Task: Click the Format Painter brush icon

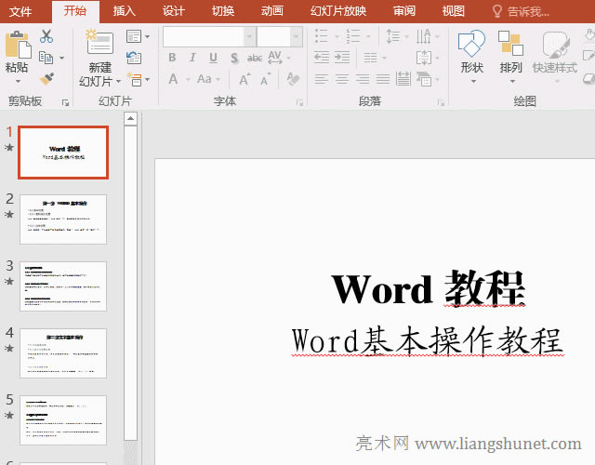Action: point(46,79)
